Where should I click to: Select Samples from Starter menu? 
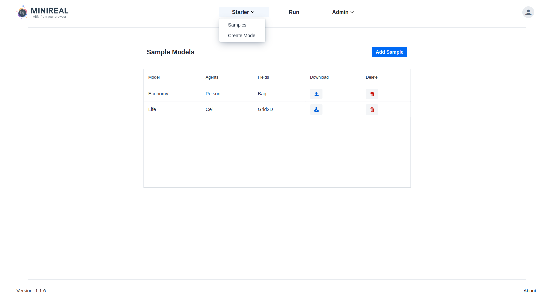click(x=237, y=25)
